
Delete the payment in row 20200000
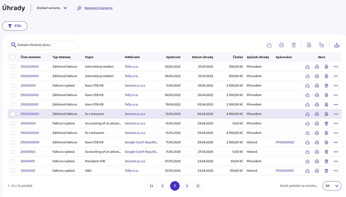[327, 86]
